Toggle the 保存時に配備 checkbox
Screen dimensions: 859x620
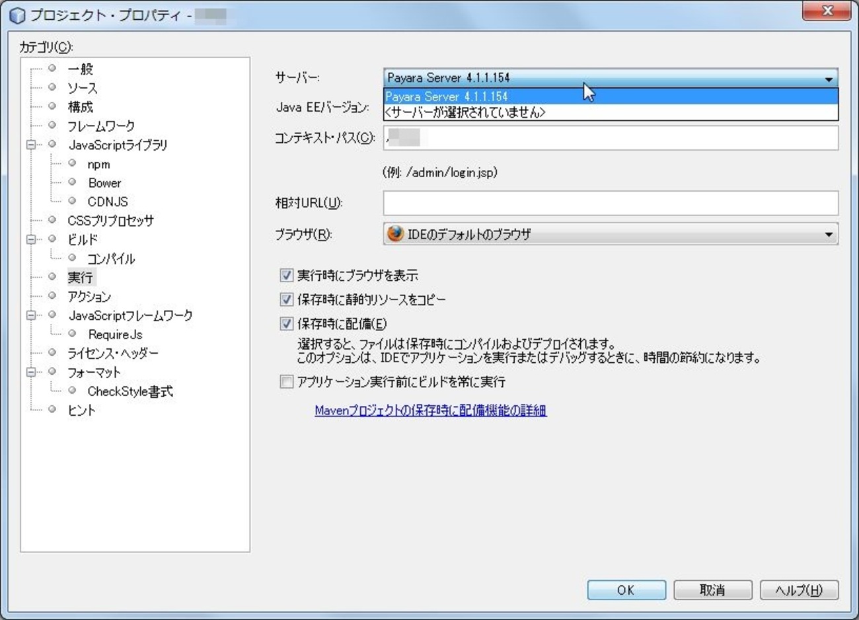287,324
